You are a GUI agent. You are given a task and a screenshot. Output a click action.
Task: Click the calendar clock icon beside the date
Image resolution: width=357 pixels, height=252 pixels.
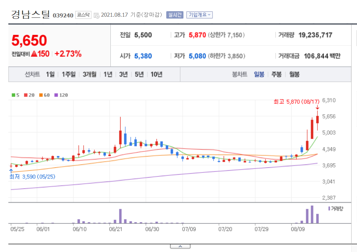(x=97, y=16)
